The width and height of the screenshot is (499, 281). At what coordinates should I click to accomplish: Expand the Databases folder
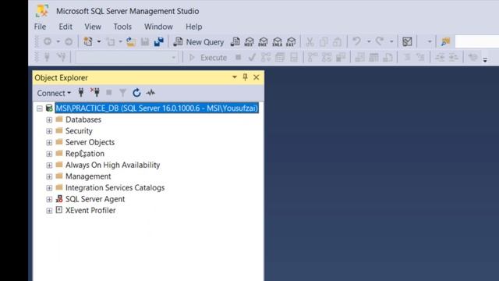click(x=49, y=119)
